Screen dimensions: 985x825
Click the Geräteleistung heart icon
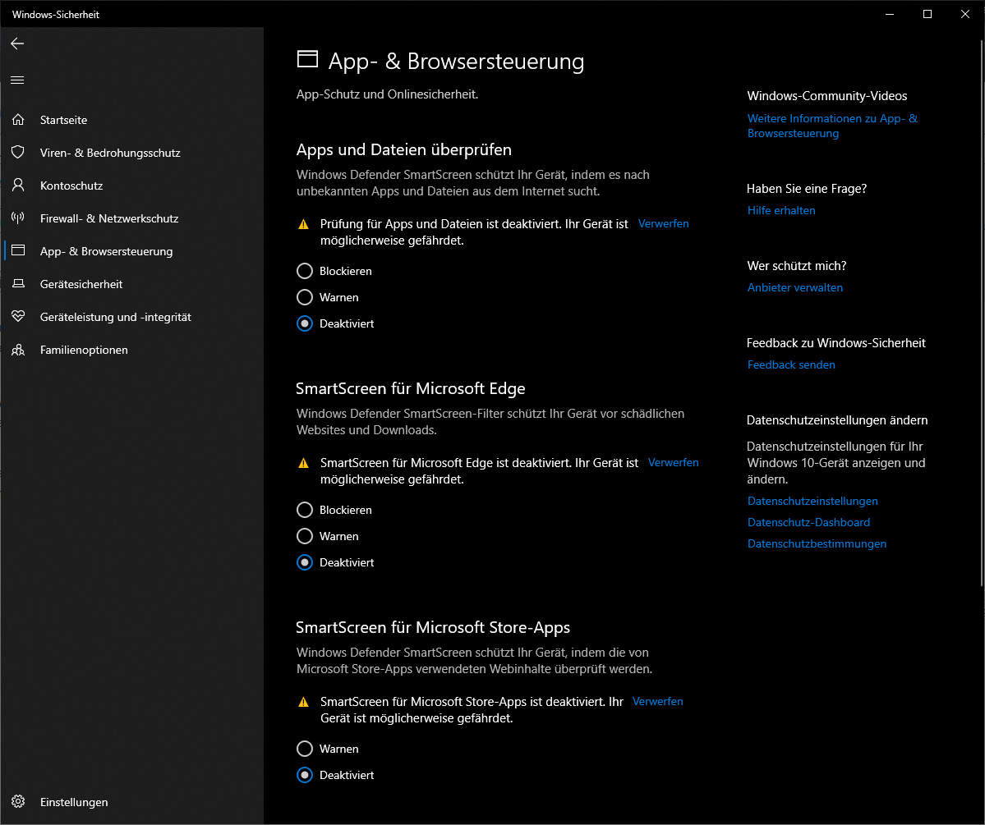pos(18,317)
